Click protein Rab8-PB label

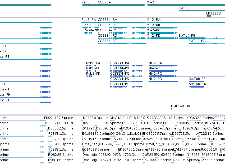pos(93,74)
